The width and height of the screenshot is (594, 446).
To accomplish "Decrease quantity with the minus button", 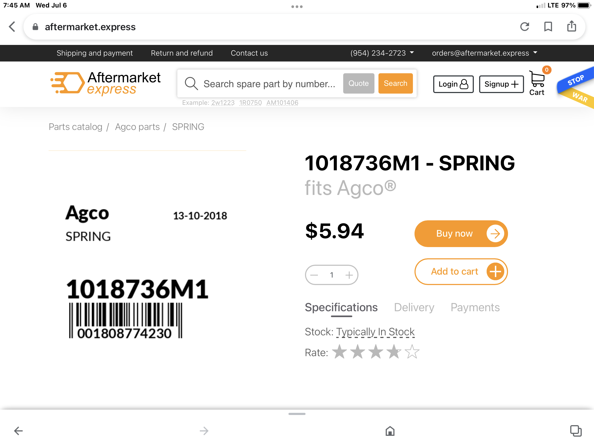I will click(314, 275).
